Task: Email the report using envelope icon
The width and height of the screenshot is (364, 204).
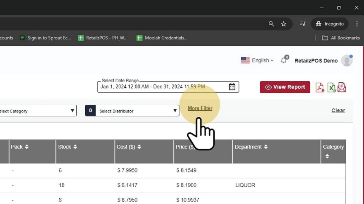Action: click(x=342, y=87)
